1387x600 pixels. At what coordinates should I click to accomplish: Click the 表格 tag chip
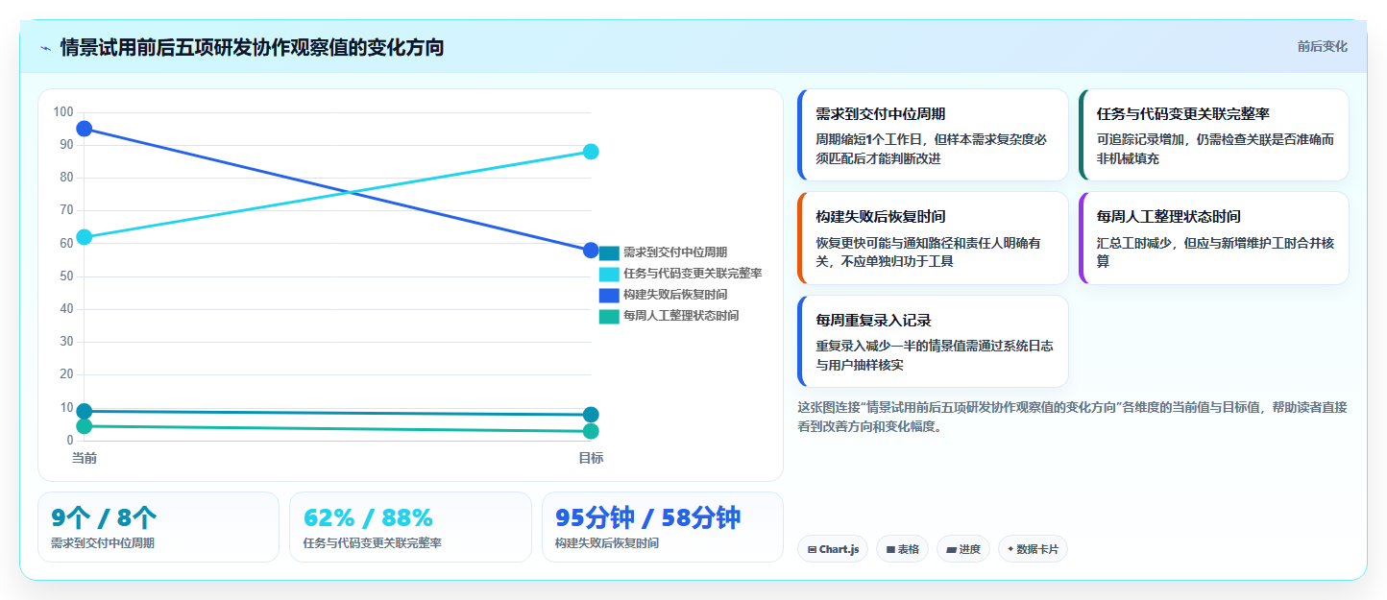pos(902,549)
